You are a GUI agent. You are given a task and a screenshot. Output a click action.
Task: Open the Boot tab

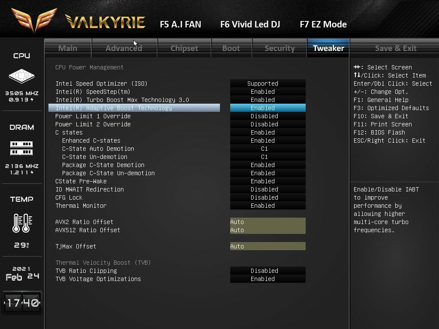tap(231, 48)
